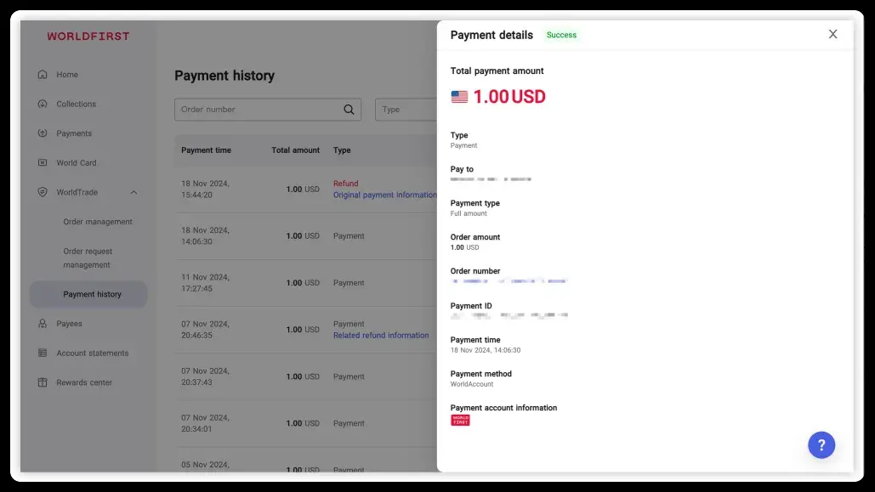The height and width of the screenshot is (492, 875).
Task: Open the Type filter dropdown
Action: pyautogui.click(x=406, y=110)
